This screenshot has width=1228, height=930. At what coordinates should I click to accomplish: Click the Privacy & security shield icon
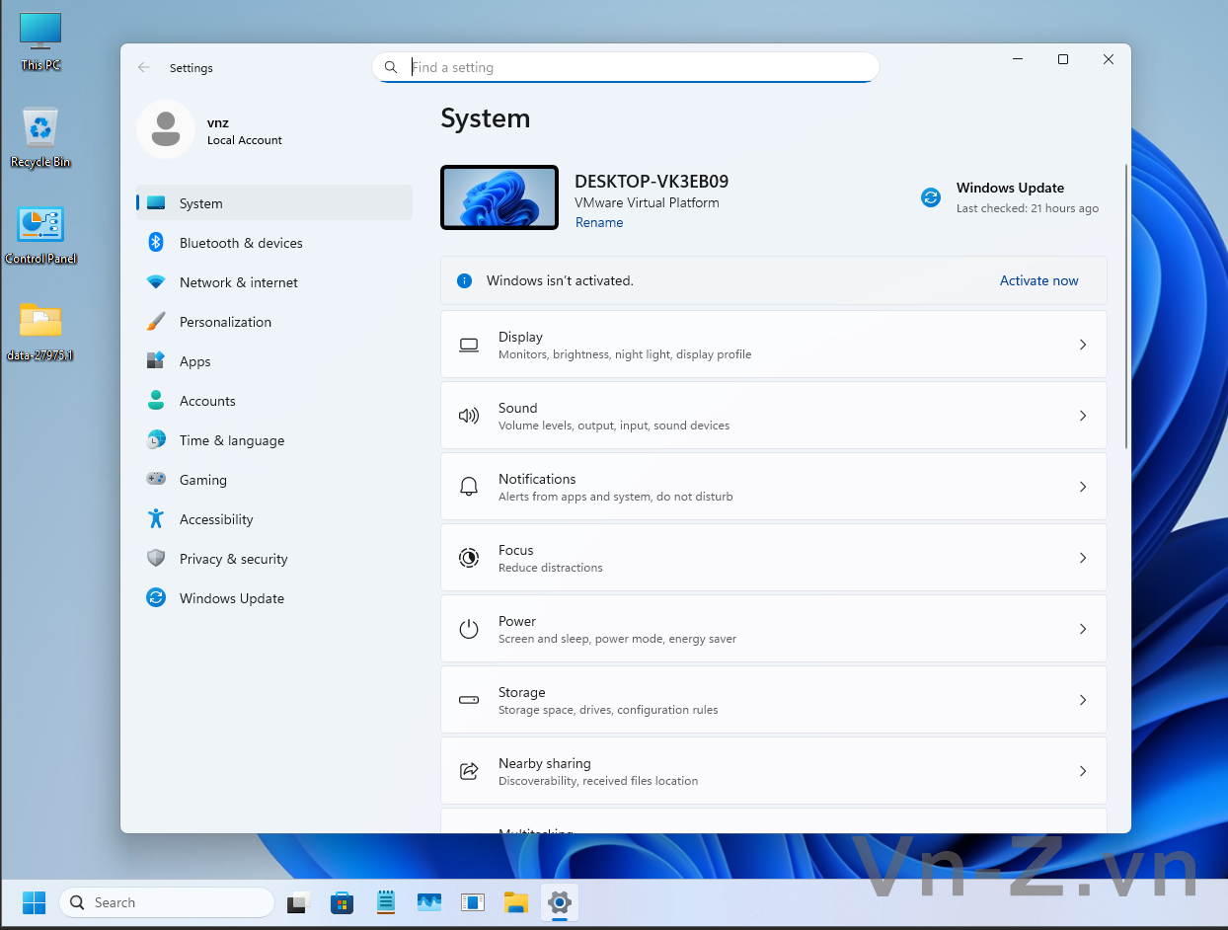156,559
